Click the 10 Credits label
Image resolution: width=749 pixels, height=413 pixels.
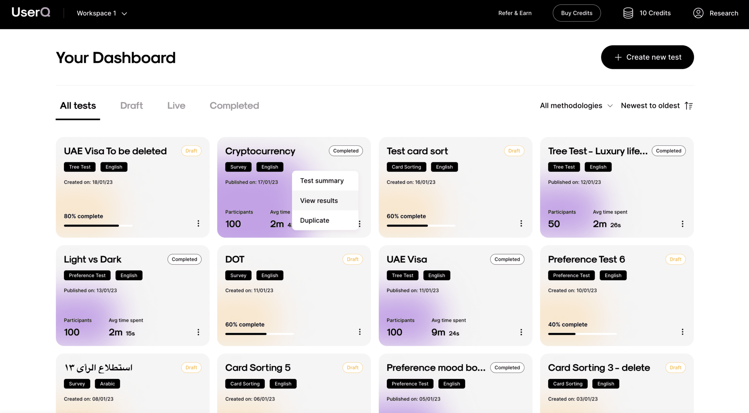point(655,13)
